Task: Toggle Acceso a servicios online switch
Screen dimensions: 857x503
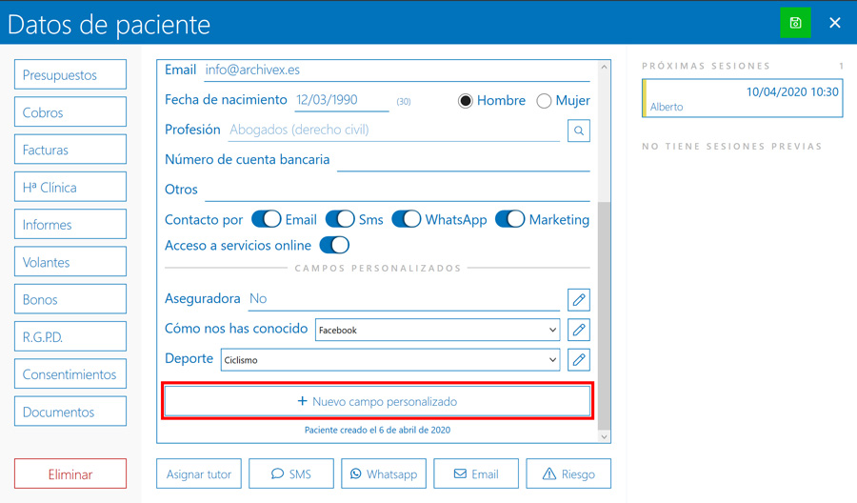Action: [334, 245]
